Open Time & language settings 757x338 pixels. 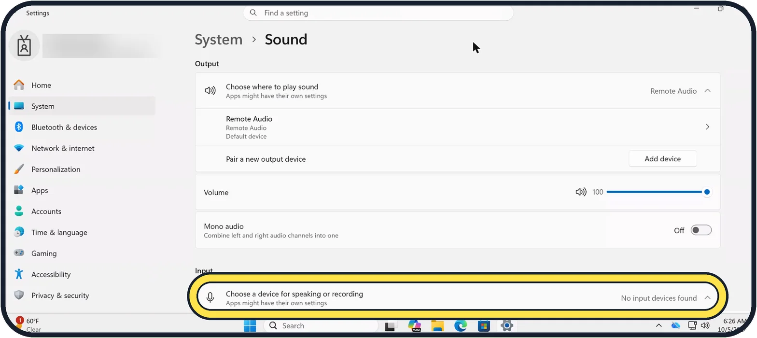coord(82,232)
